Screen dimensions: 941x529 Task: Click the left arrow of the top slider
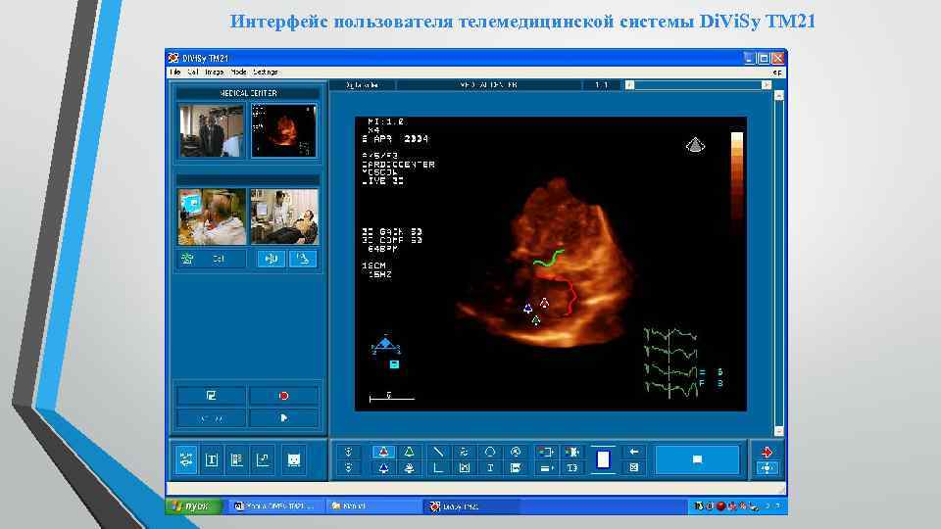tap(629, 85)
